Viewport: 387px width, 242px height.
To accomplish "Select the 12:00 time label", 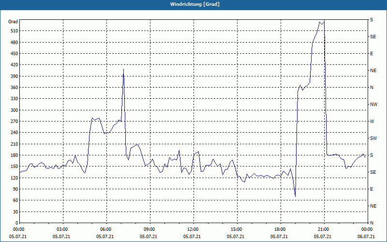I will point(192,229).
